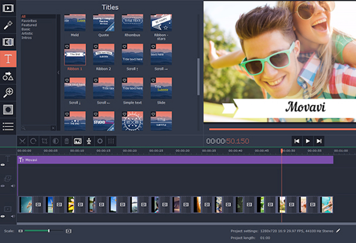Select the Movavi title clip on timeline
This screenshot has height=243, width=356.
(176, 160)
